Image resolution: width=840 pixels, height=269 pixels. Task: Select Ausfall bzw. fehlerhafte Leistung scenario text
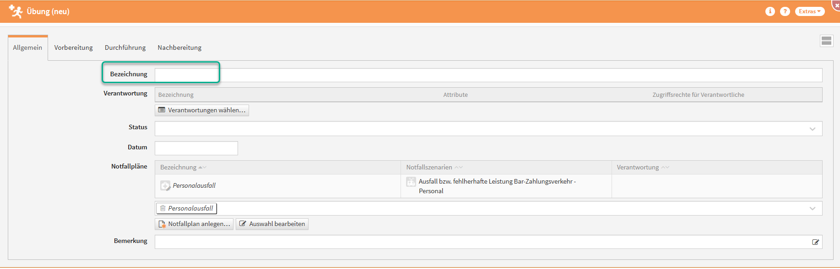click(497, 186)
